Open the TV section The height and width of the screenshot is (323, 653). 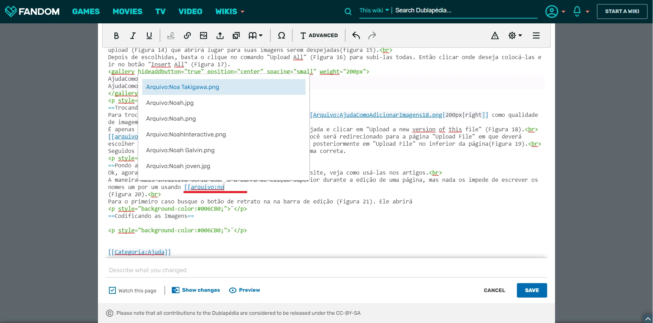coord(161,11)
